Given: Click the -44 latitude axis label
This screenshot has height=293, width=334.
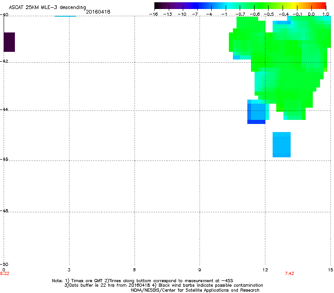Looking at the screenshot, I should click(x=4, y=110).
